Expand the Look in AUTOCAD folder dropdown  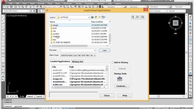[89, 18]
